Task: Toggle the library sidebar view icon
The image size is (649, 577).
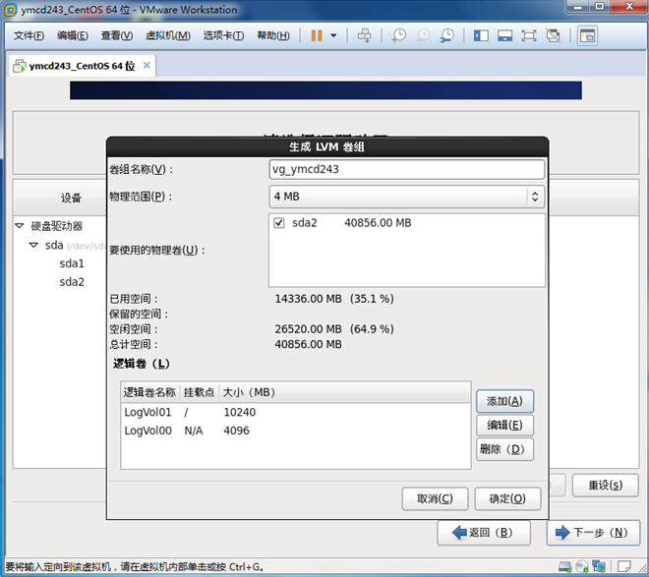Action: point(481,35)
